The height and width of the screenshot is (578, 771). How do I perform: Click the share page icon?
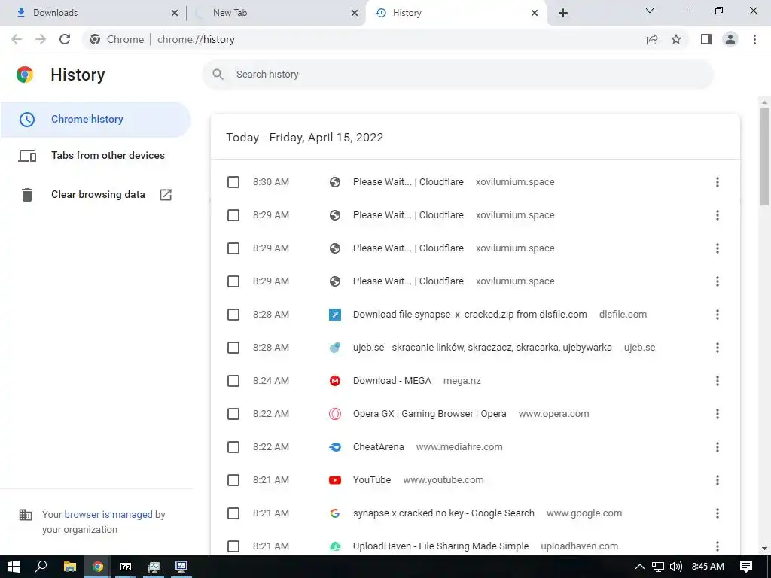tap(652, 39)
